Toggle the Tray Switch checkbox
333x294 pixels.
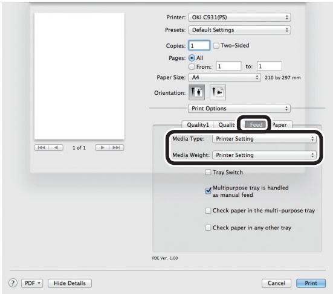tap(208, 172)
